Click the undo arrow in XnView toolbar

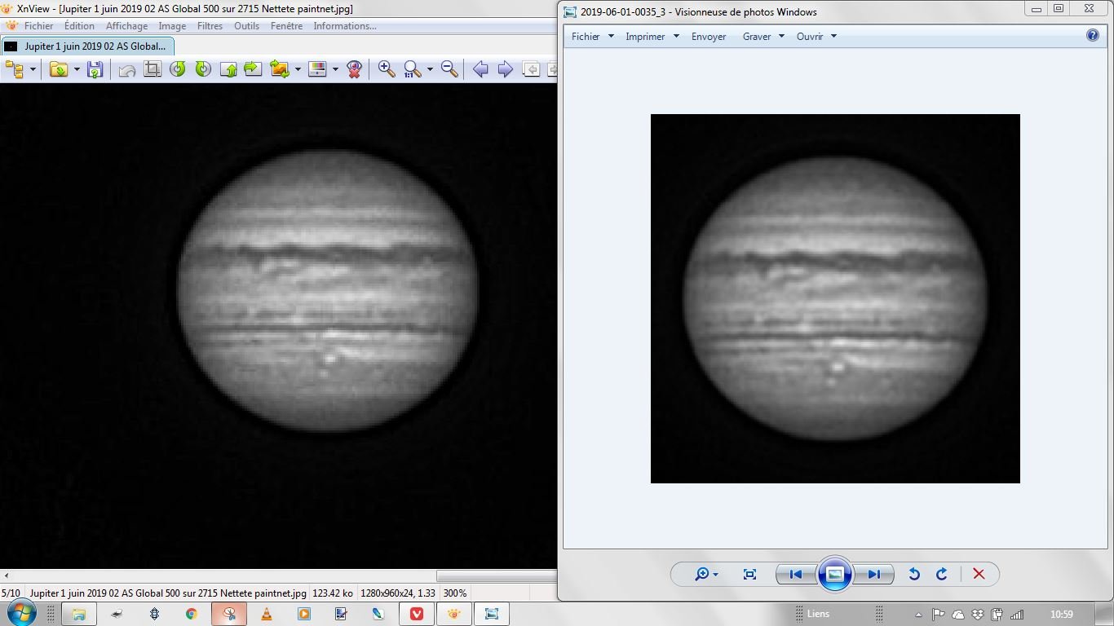[126, 69]
